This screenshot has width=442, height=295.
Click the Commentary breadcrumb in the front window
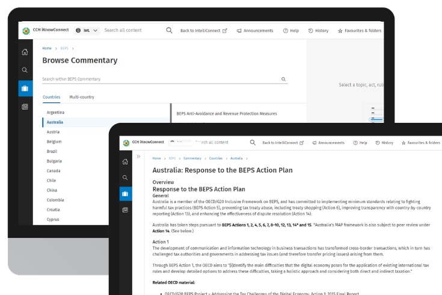[x=192, y=158]
